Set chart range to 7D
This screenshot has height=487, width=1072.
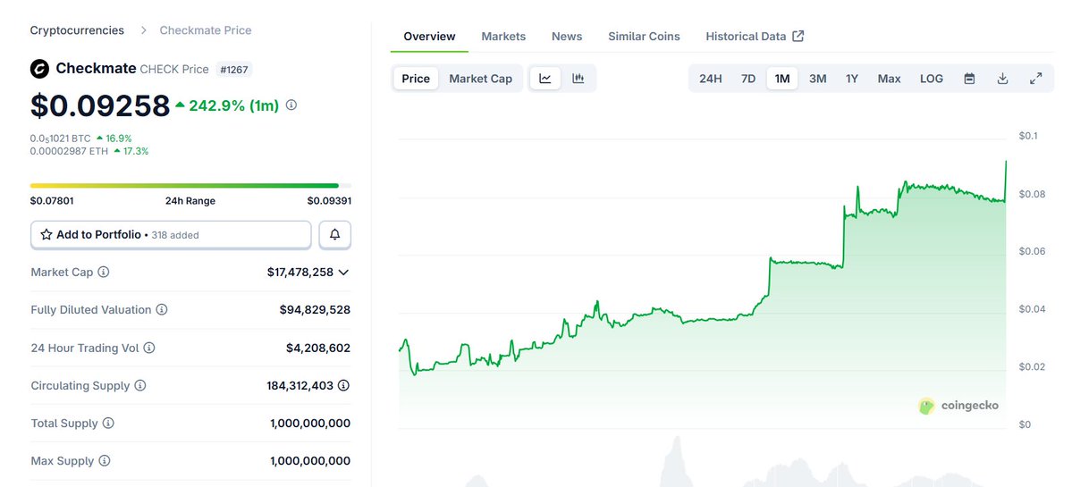click(x=748, y=79)
